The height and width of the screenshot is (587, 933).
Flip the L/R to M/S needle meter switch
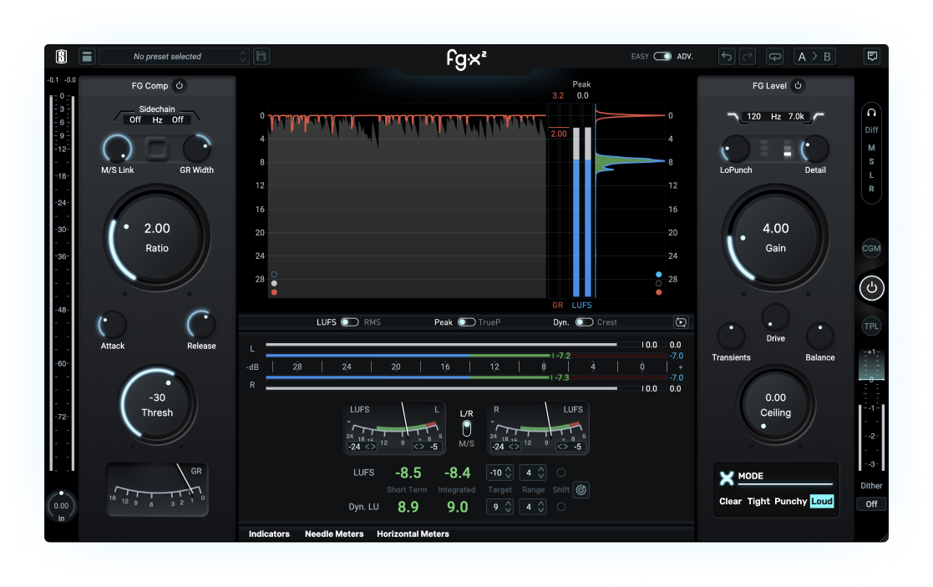tap(466, 428)
